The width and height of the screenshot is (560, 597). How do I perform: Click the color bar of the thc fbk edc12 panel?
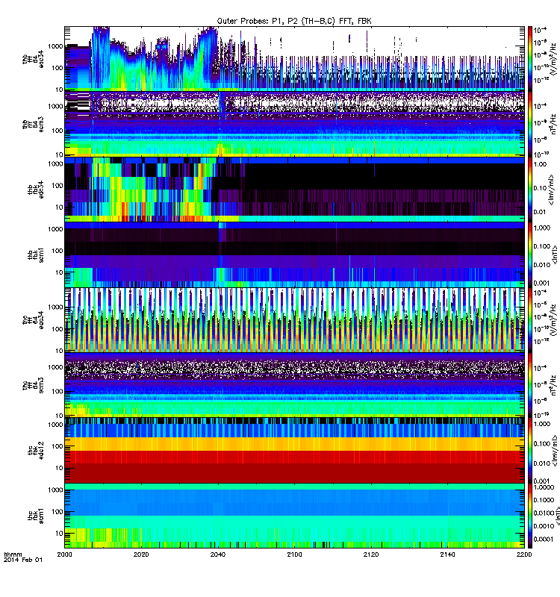[x=529, y=451]
